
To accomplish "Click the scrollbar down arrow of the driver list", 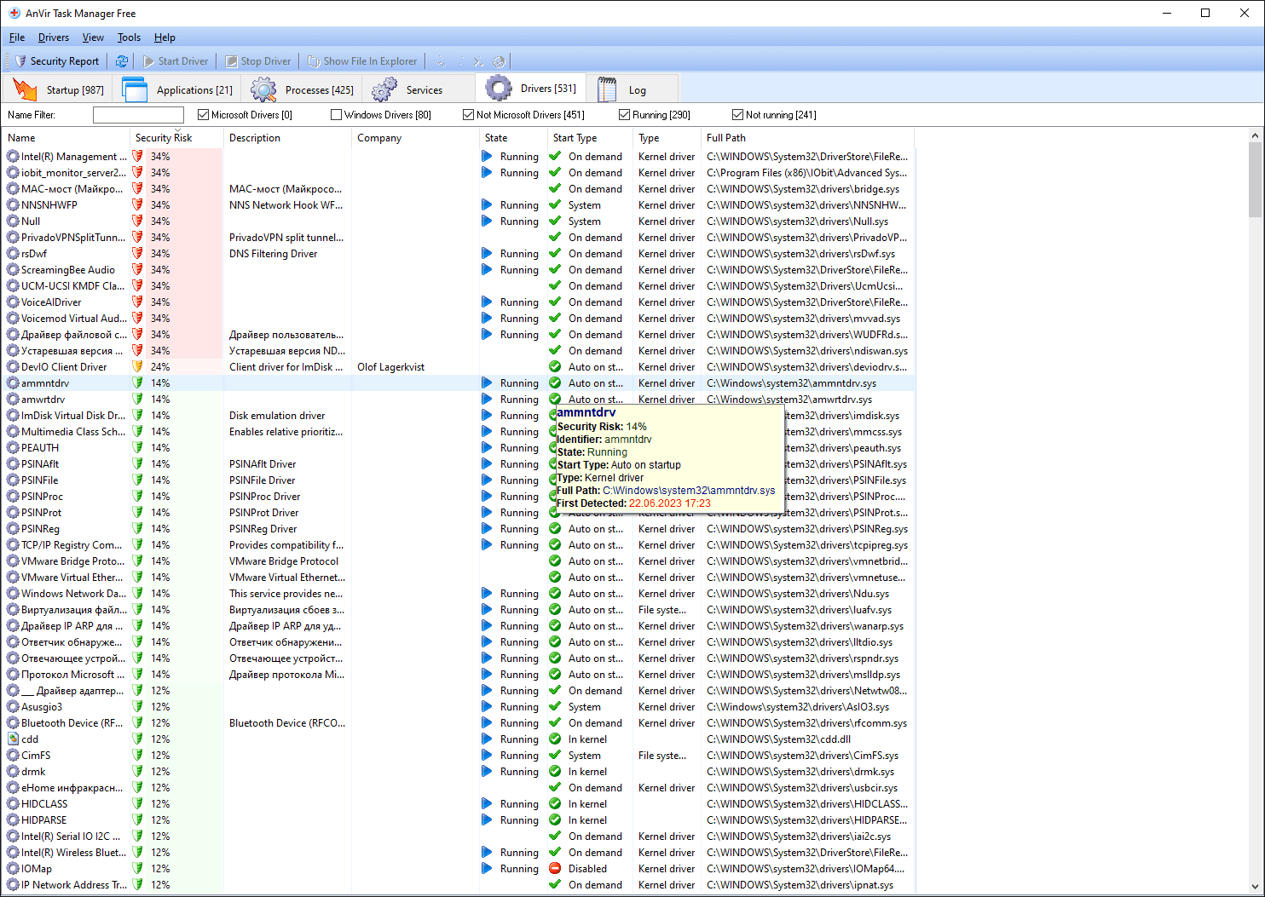I will click(x=1255, y=886).
